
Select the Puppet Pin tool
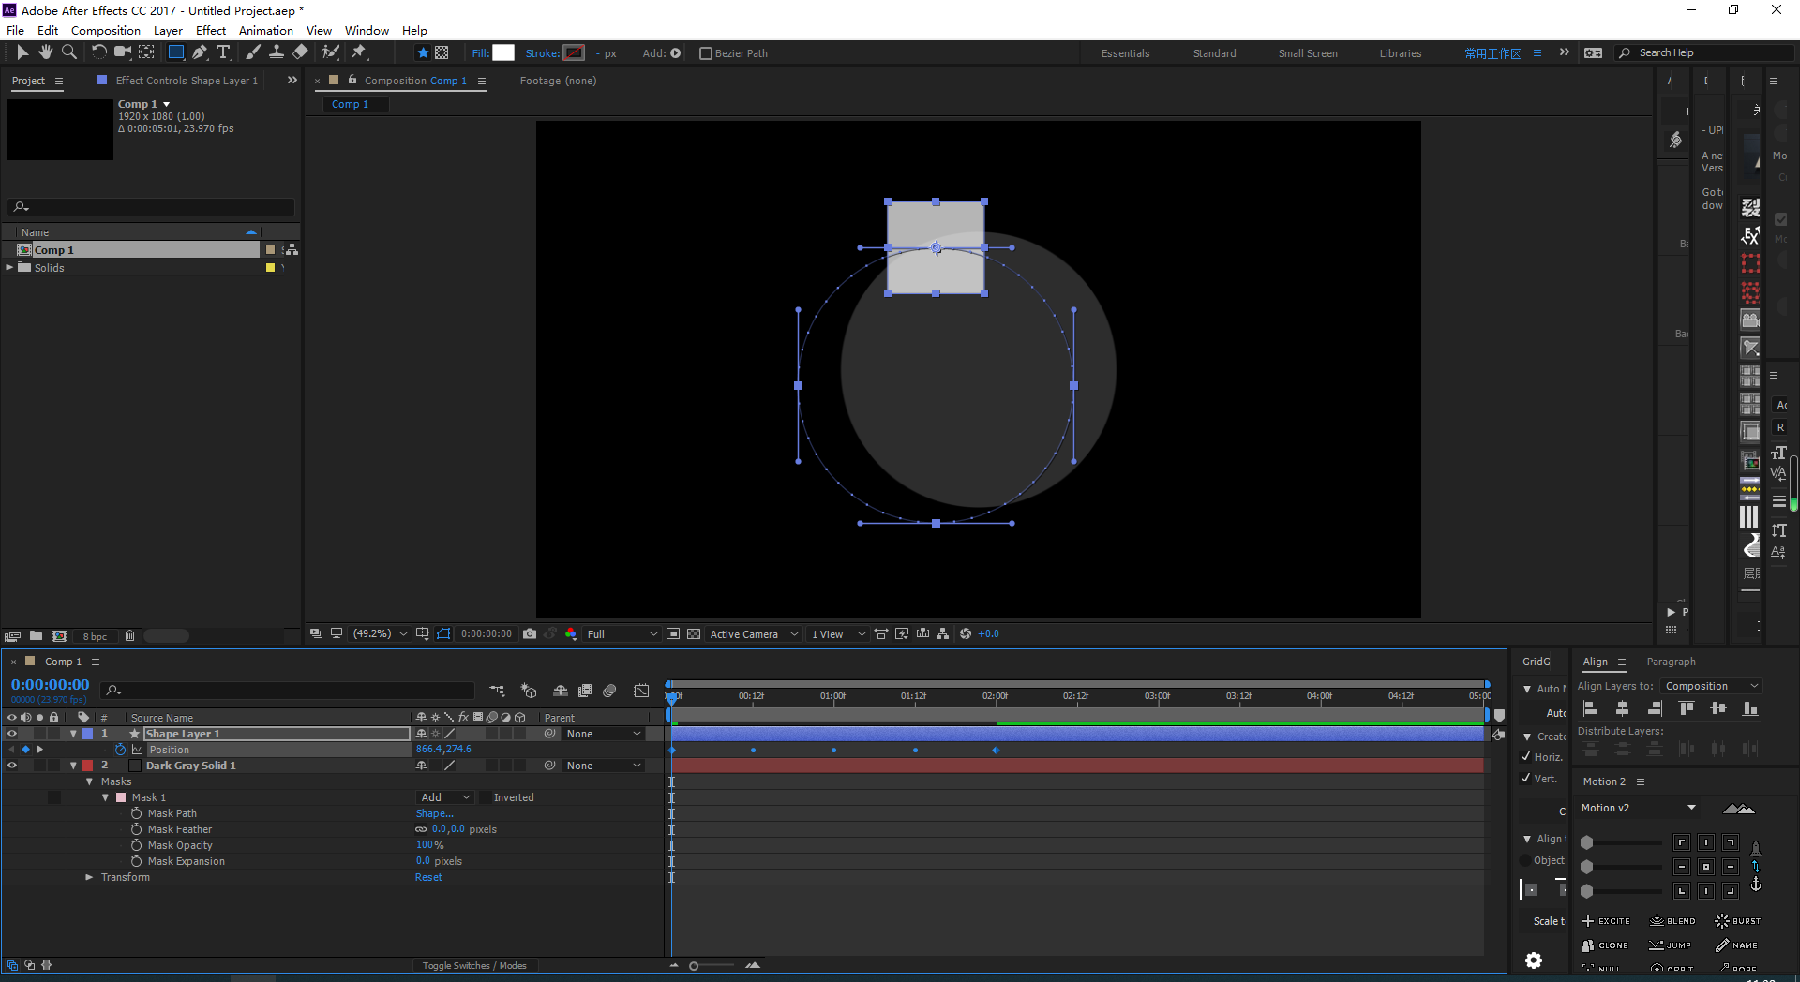(359, 52)
